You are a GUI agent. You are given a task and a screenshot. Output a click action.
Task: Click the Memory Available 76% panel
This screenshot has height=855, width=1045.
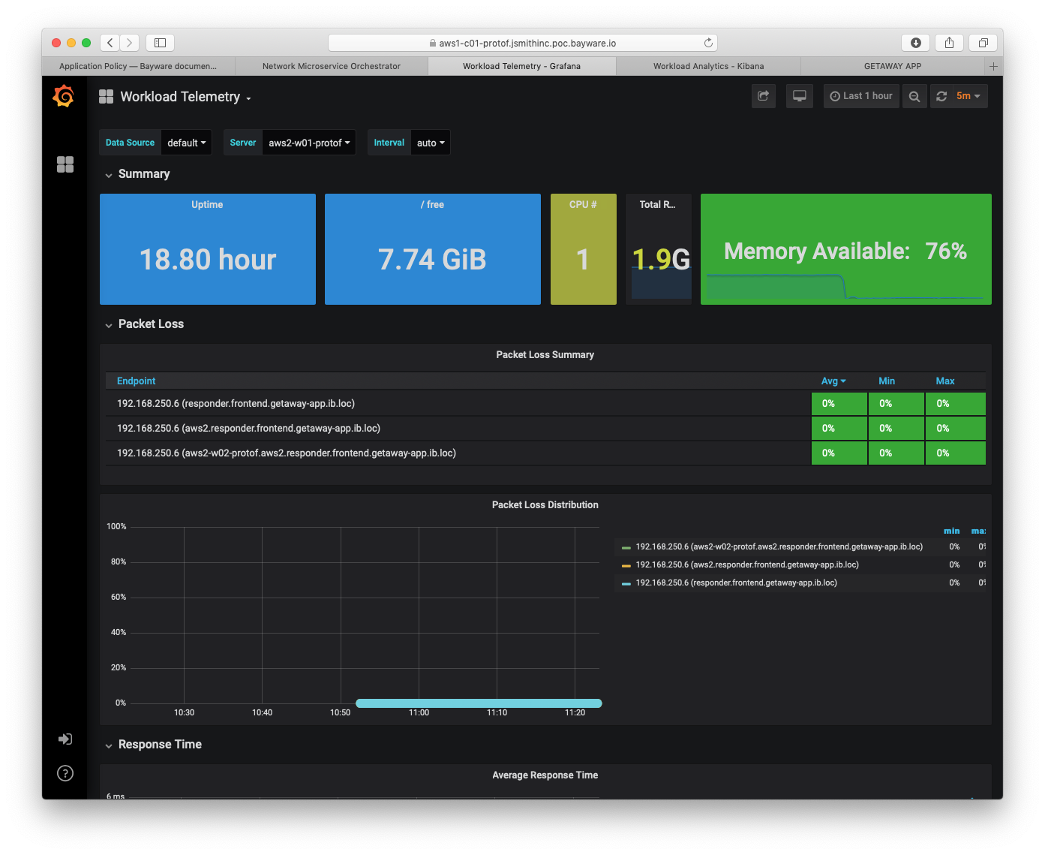846,249
